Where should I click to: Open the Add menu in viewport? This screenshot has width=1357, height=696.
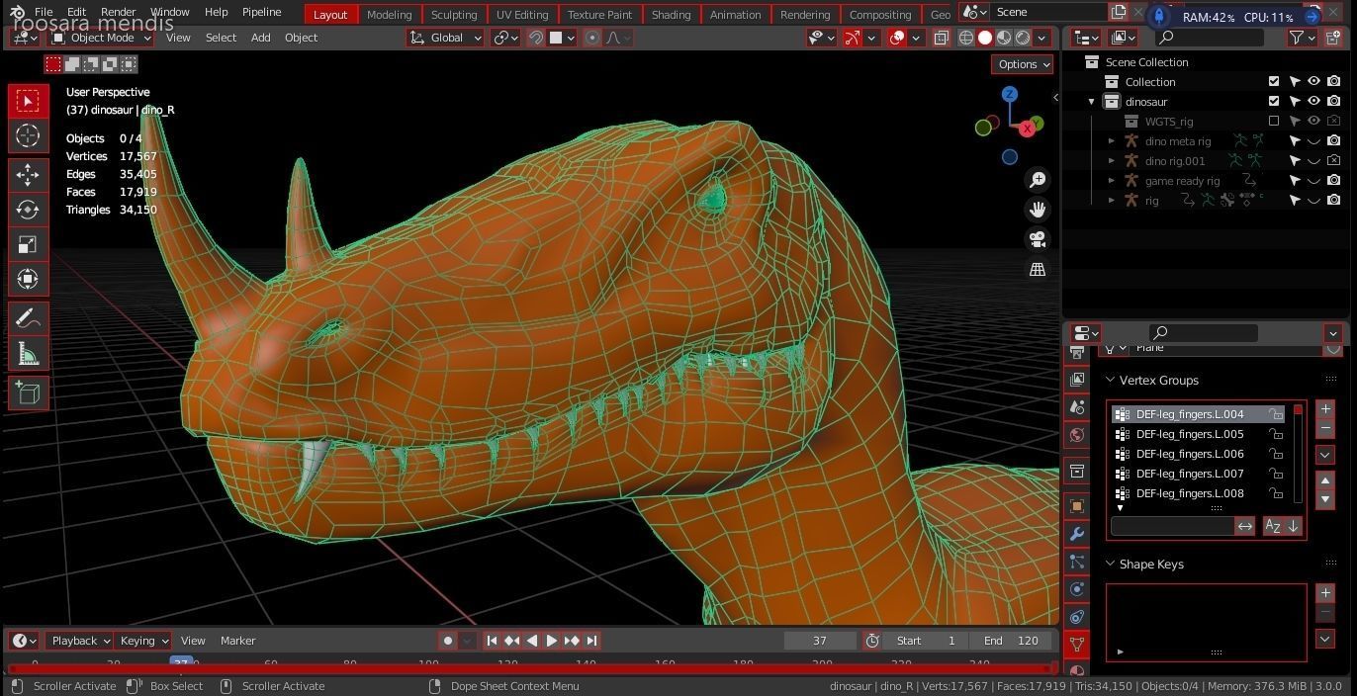[x=260, y=38]
